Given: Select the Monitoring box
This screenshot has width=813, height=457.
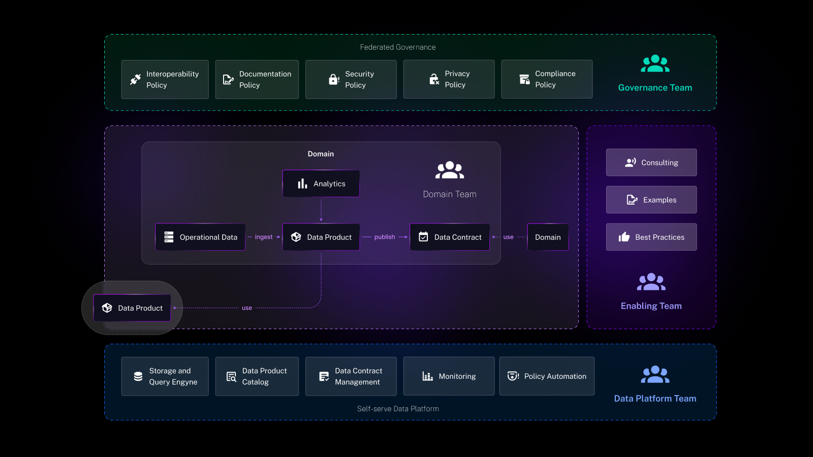Looking at the screenshot, I should pyautogui.click(x=449, y=376).
